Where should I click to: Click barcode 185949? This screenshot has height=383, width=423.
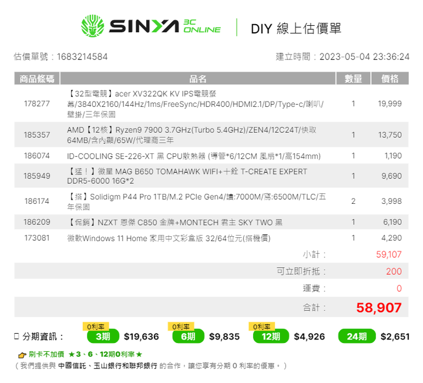(37, 176)
